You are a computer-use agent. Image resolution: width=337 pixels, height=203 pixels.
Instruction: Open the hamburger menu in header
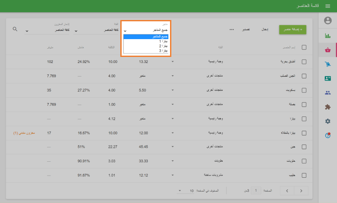tap(328, 6)
